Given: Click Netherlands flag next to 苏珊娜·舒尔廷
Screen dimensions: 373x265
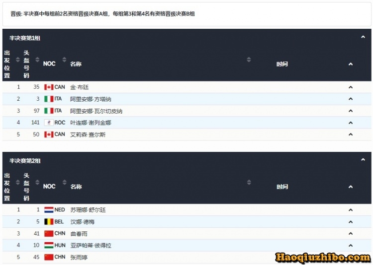Looking at the screenshot, I should [49, 210].
